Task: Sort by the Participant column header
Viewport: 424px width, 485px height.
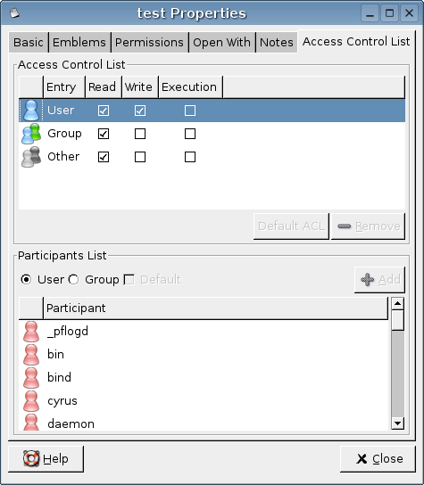Action: [215, 308]
